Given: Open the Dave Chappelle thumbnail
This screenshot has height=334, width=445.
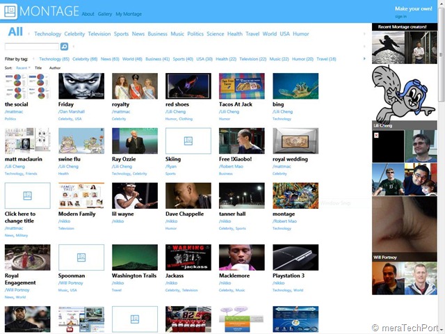Looking at the screenshot, I should [188, 196].
